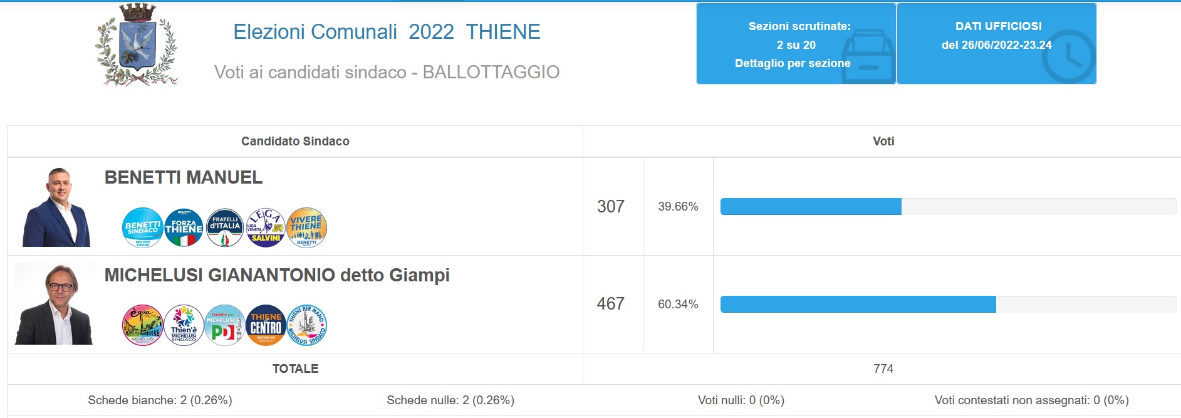This screenshot has height=418, width=1181.
Task: Click the È qua Thiene rainbow logo
Action: [x=143, y=325]
